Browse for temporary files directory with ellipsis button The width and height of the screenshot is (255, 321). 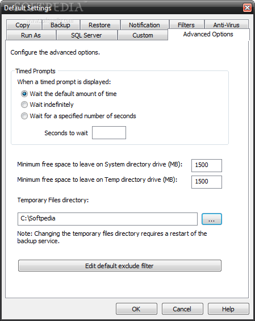pos(212,219)
